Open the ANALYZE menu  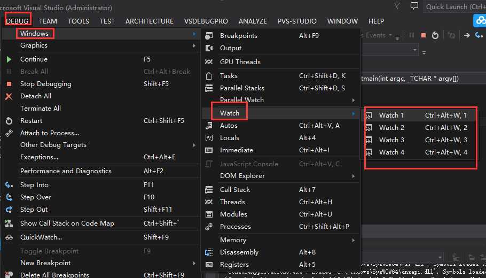point(253,21)
